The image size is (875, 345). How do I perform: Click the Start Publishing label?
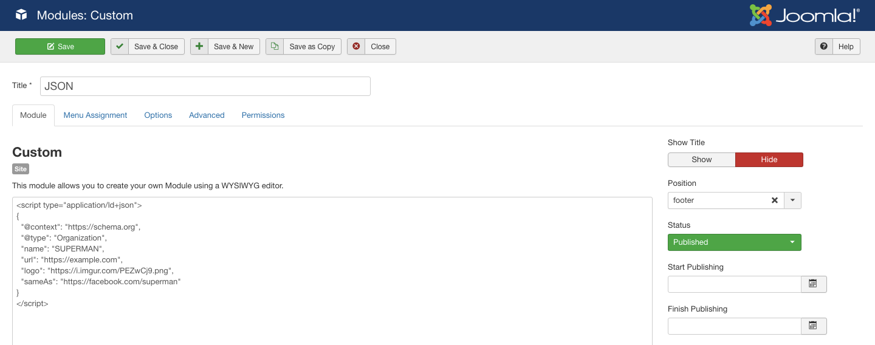(x=696, y=267)
